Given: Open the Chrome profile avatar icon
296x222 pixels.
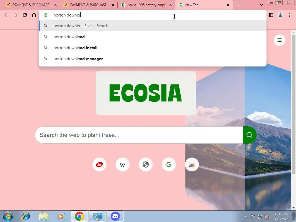Looking at the screenshot, I should click(280, 15).
